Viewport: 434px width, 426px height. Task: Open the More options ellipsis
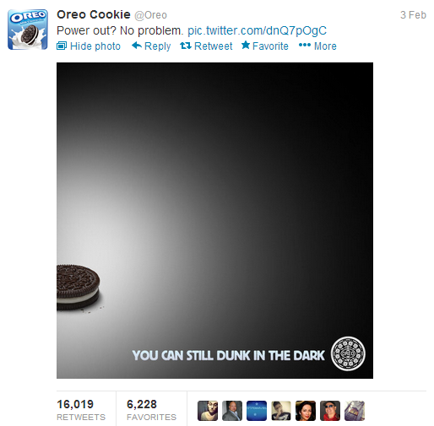point(305,45)
